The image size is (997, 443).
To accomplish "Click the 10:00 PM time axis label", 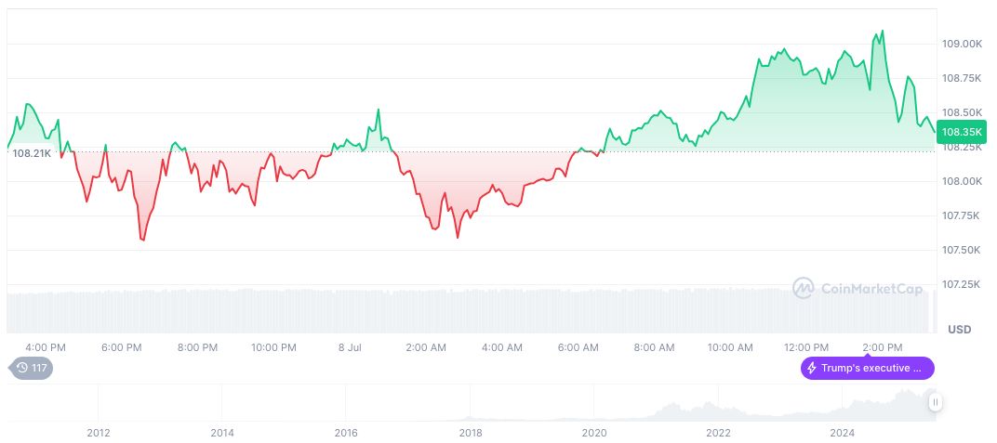I will tap(273, 347).
